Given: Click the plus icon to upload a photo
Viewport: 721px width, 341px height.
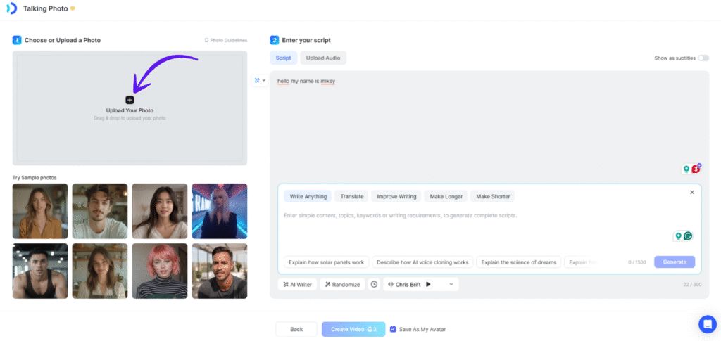Looking at the screenshot, I should [x=130, y=100].
